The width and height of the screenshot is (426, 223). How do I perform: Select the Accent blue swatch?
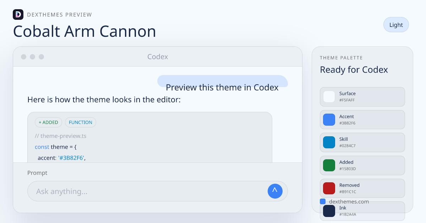pyautogui.click(x=329, y=120)
